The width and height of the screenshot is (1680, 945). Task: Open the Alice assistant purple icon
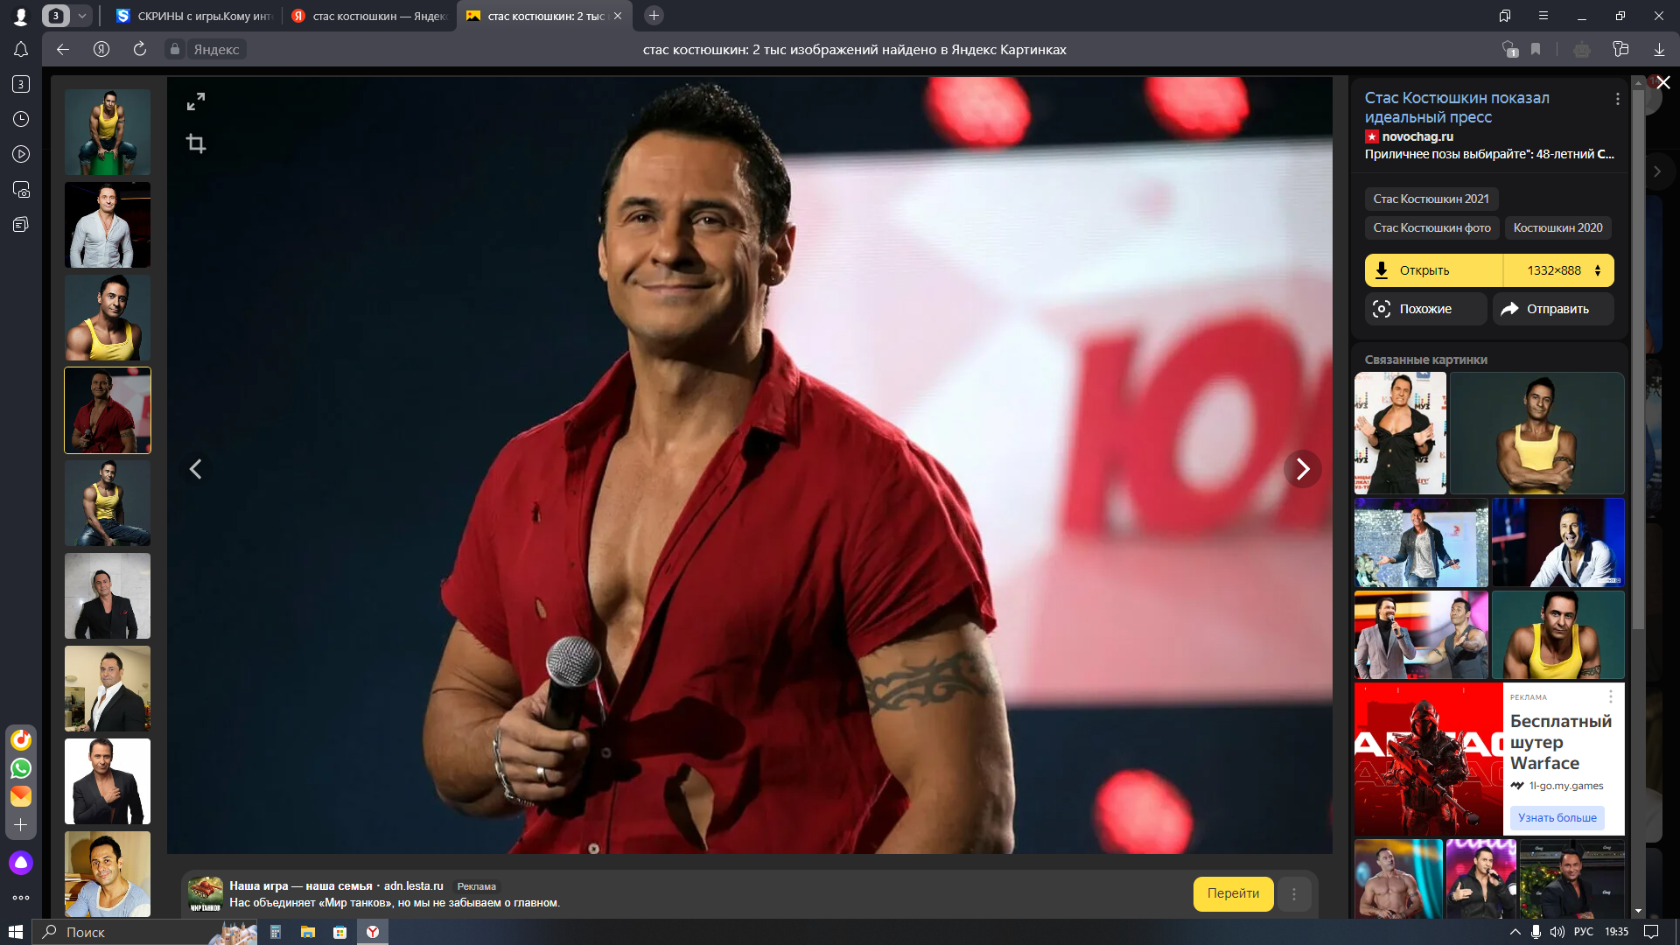click(21, 863)
